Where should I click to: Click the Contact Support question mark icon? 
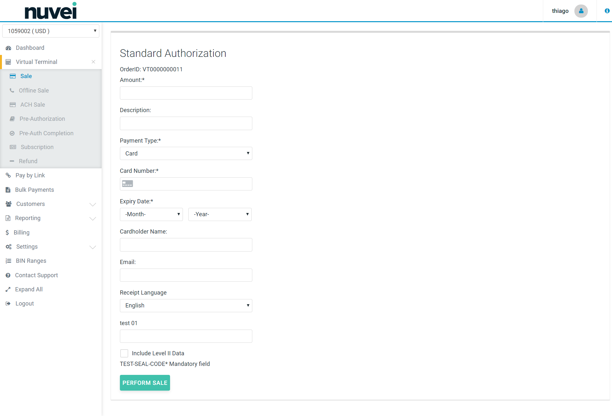coord(8,275)
